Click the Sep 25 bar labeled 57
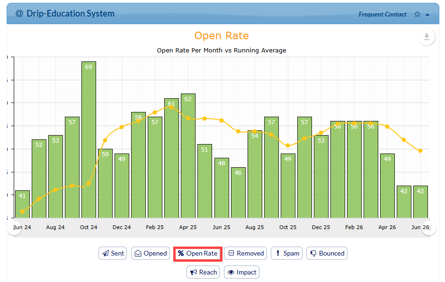 tap(271, 167)
